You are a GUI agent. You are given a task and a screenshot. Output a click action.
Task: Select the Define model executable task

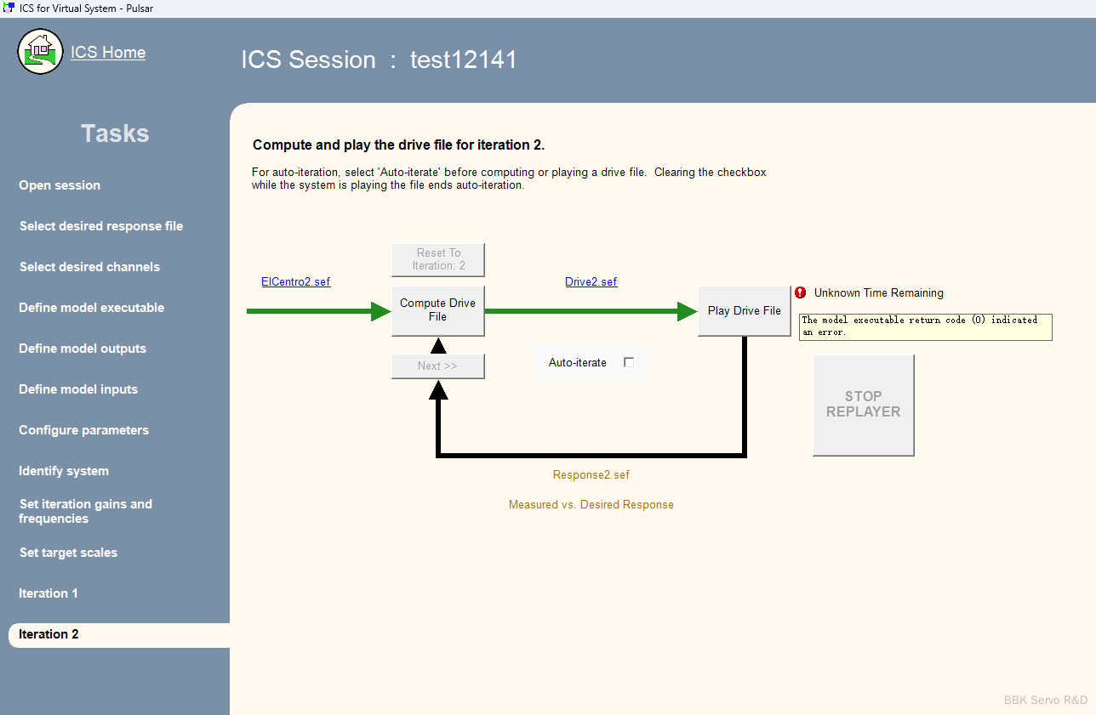click(92, 308)
